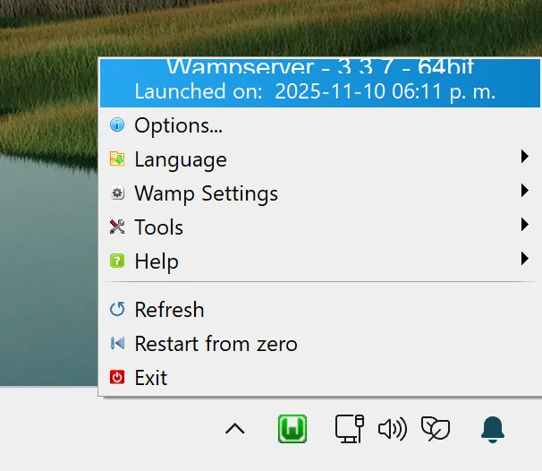The image size is (542, 471).
Task: Select Restart from zero in the menu
Action: pyautogui.click(x=216, y=344)
